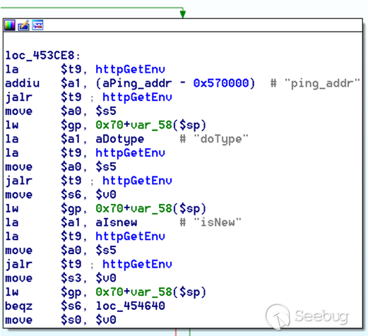
Task: Click the "isNew" comment text
Action: 218,222
